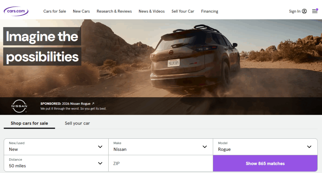Expand the New/used dropdown
The width and height of the screenshot is (322, 173).
(x=56, y=147)
